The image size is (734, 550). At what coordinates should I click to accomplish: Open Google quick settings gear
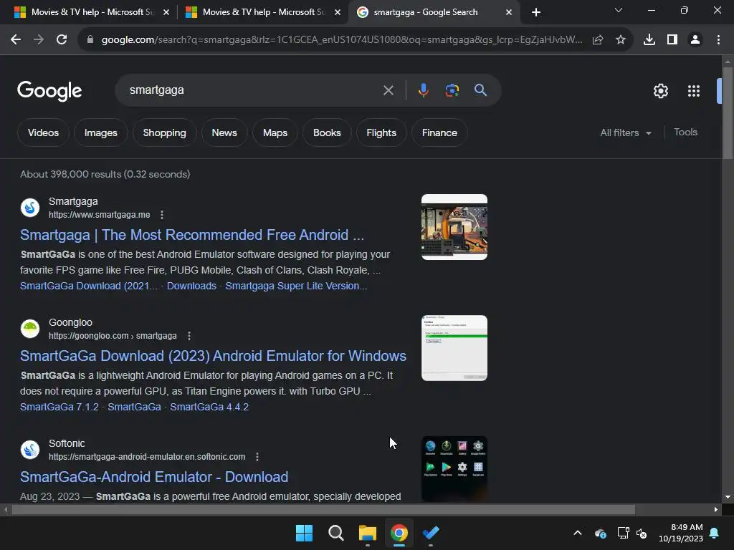tap(660, 91)
